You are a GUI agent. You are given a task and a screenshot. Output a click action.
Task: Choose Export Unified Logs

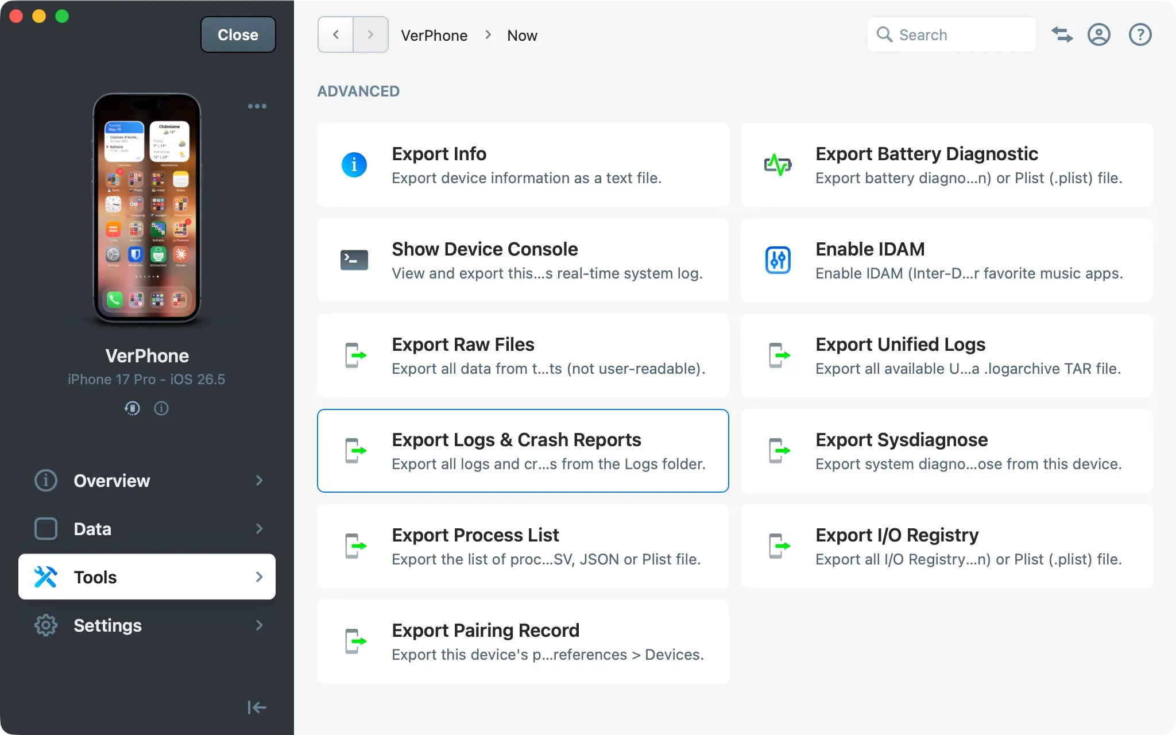tap(947, 355)
